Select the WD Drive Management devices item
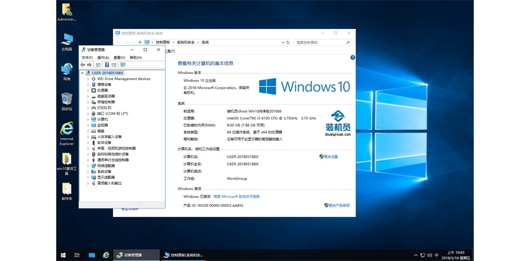Viewport: 530px width, 261px height. point(124,79)
